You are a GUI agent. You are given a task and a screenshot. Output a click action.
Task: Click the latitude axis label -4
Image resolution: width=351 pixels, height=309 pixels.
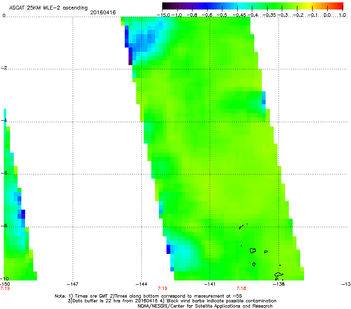(4, 120)
